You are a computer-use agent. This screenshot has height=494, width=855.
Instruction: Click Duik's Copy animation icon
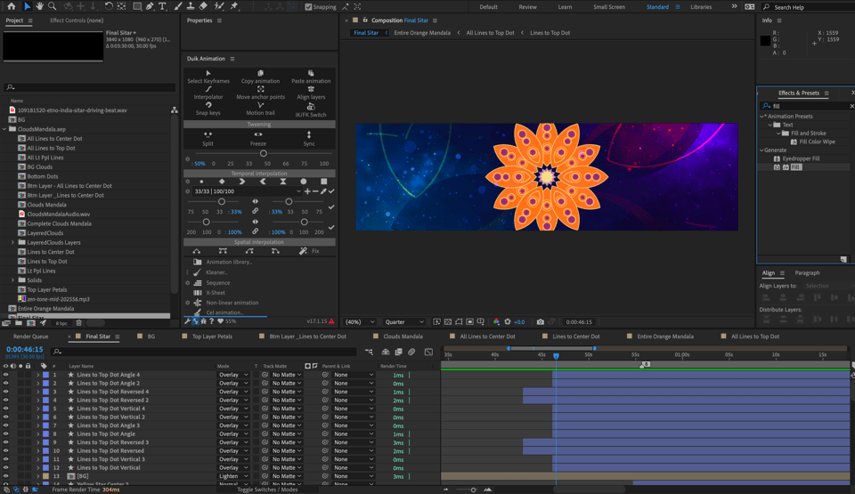click(260, 74)
